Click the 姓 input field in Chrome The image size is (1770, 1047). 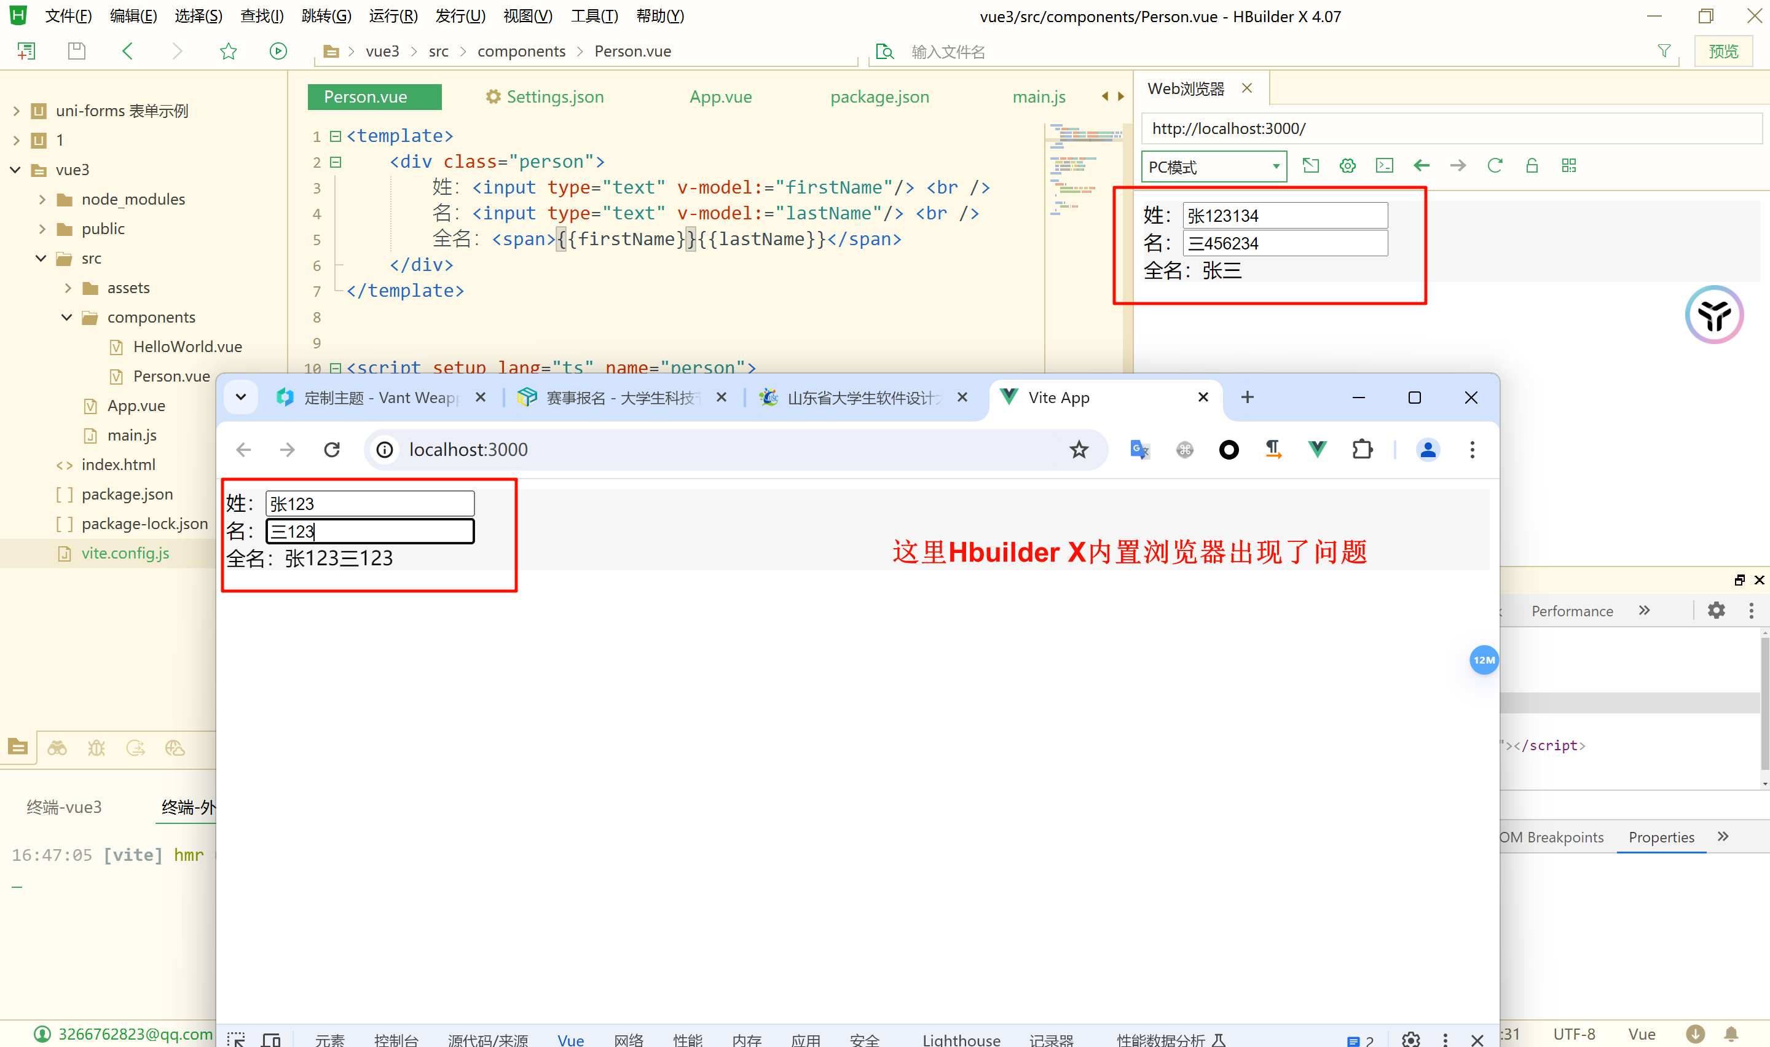(x=369, y=504)
